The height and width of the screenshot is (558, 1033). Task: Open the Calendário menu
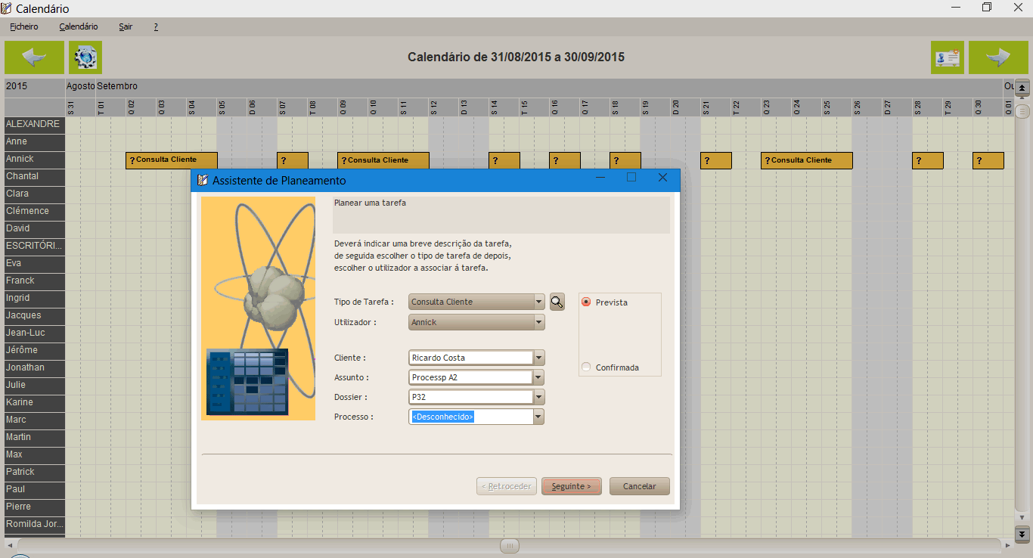click(79, 26)
